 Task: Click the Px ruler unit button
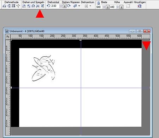(x=8, y=37)
